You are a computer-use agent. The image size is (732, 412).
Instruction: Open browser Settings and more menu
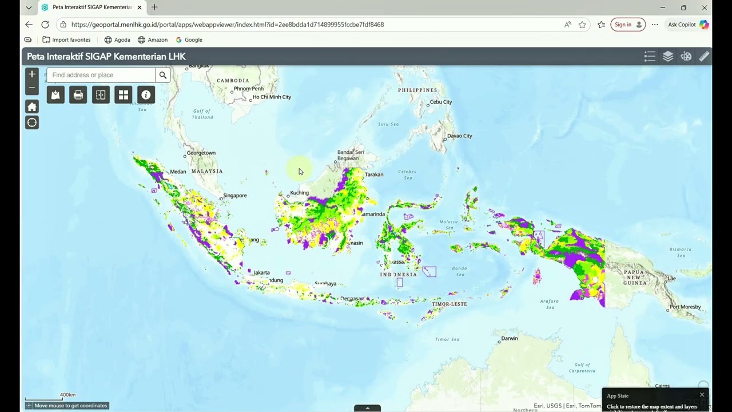click(x=655, y=25)
